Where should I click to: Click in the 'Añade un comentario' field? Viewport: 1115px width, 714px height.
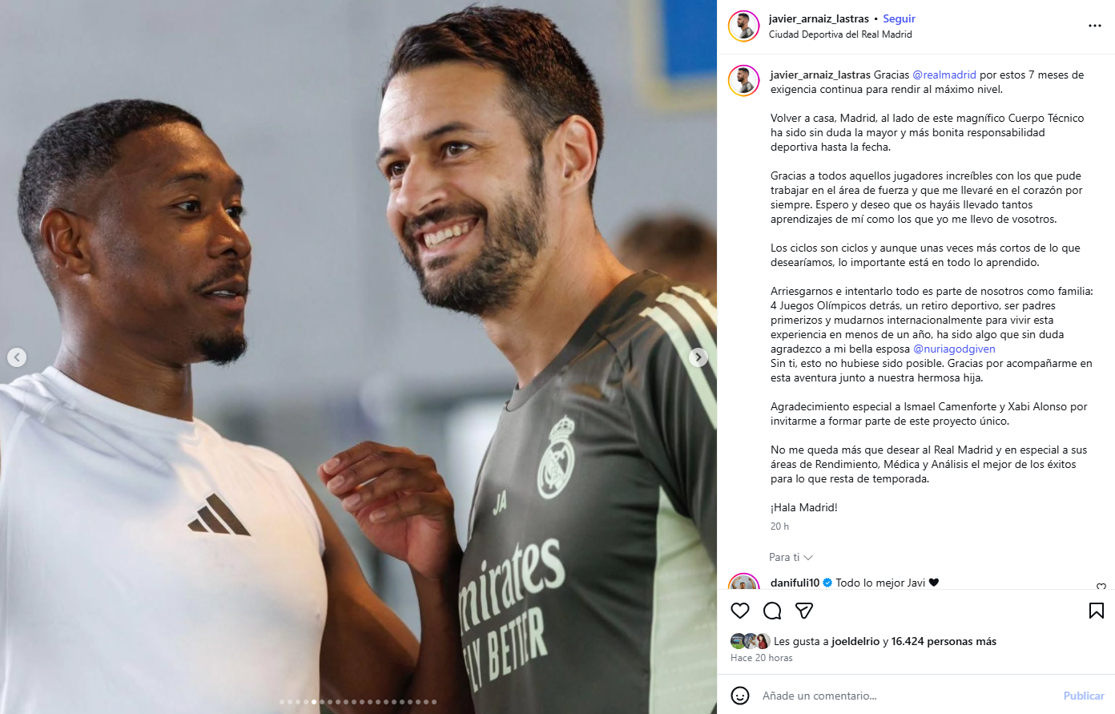905,696
